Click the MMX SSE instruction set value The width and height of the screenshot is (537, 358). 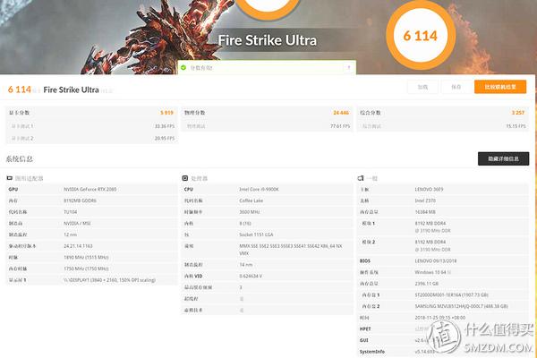[290, 250]
